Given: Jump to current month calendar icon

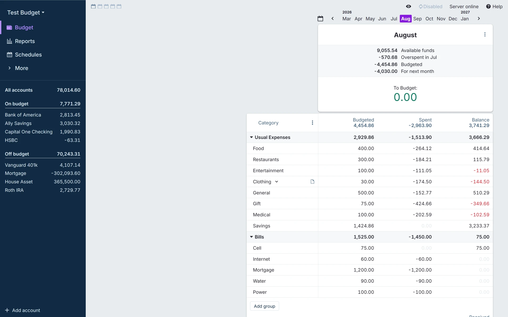Looking at the screenshot, I should (320, 18).
